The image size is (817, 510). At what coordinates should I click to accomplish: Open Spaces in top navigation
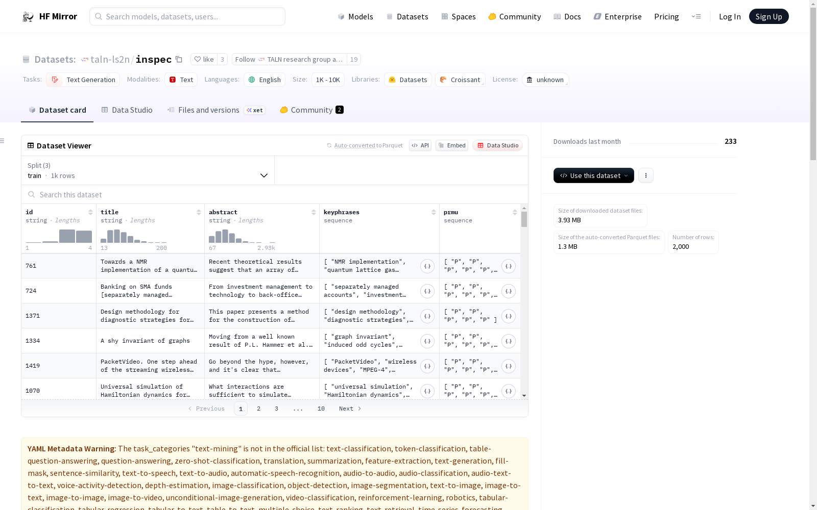click(459, 16)
